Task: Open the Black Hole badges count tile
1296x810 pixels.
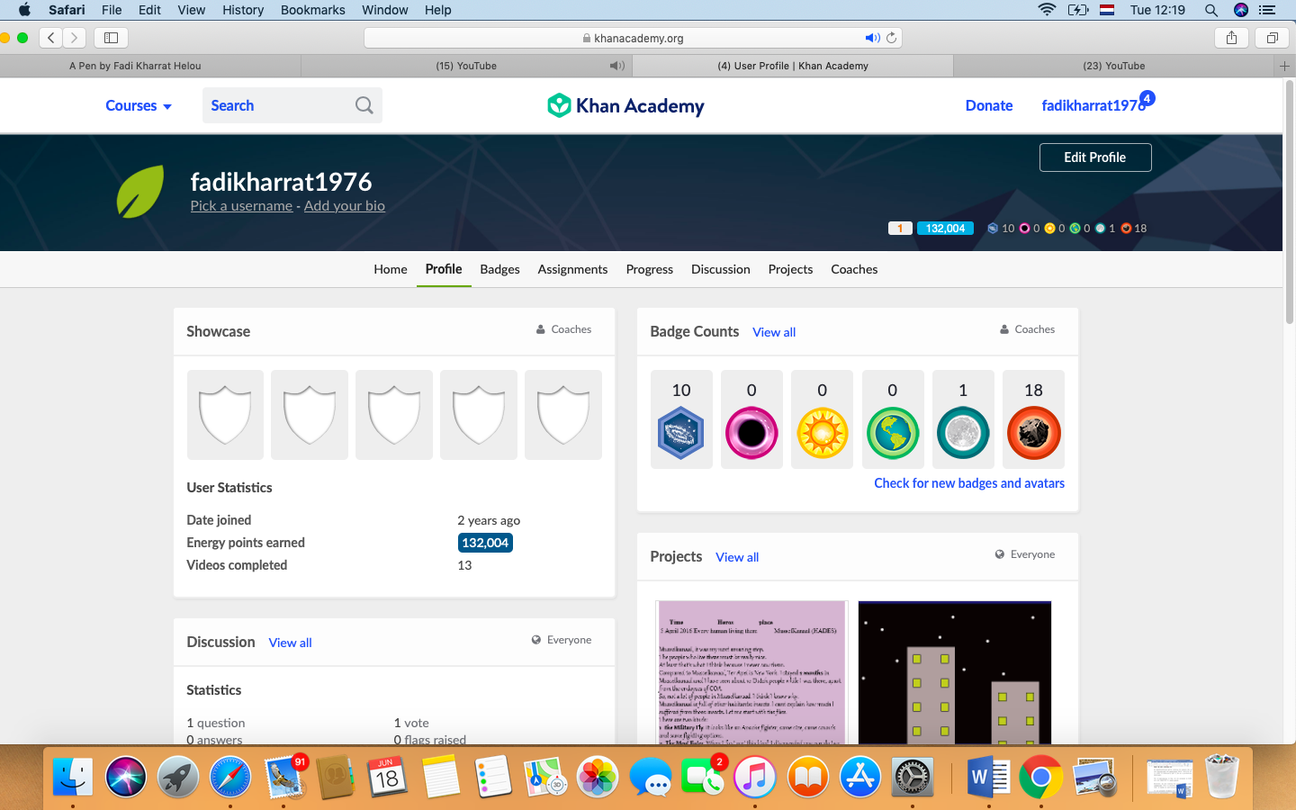Action: coord(751,419)
